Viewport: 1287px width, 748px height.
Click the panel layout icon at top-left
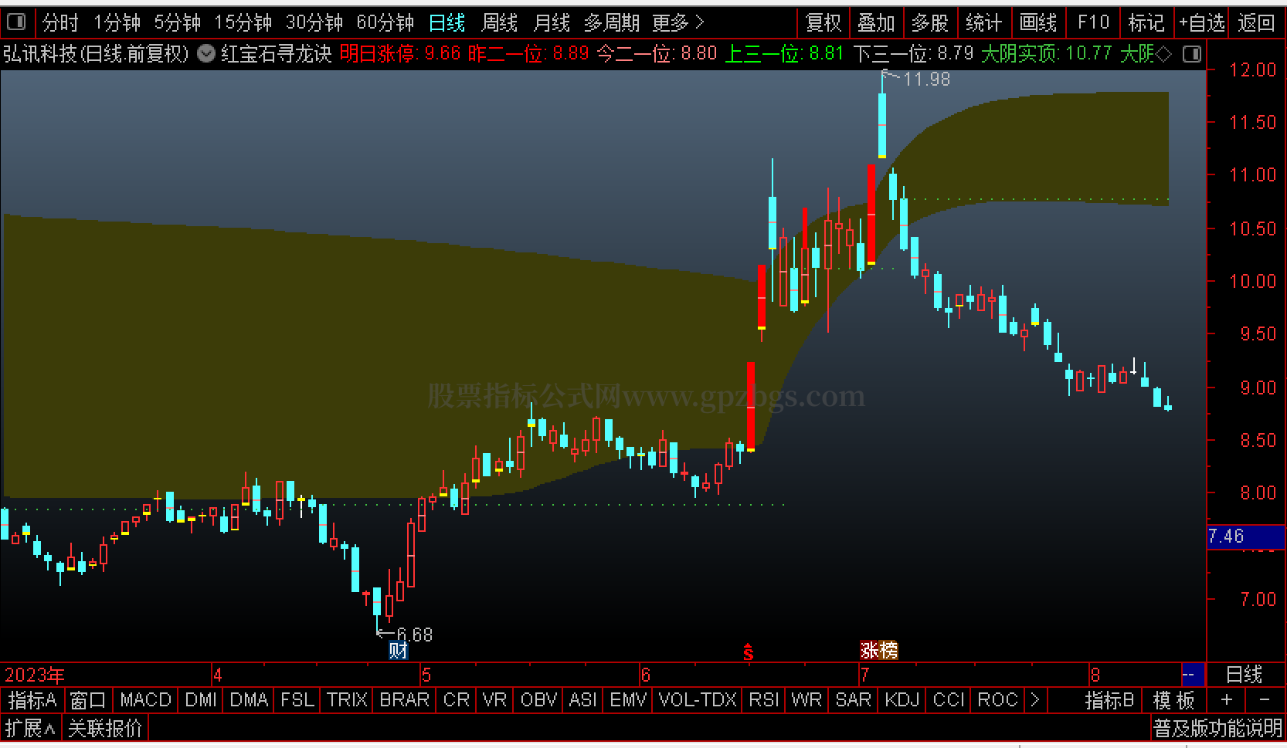click(16, 22)
